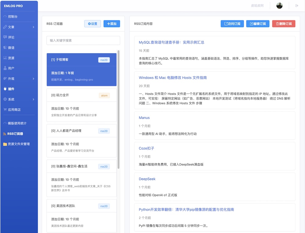Open 微语 from its sidebar icon
Viewport: 305px width, 233px height.
pyautogui.click(x=5, y=48)
